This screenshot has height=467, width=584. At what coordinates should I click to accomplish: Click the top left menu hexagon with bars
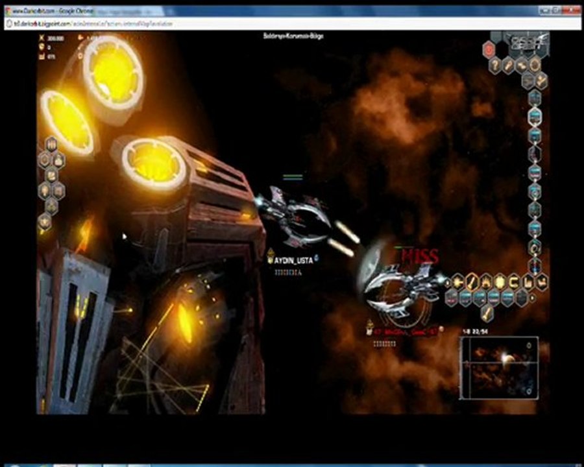coord(51,144)
